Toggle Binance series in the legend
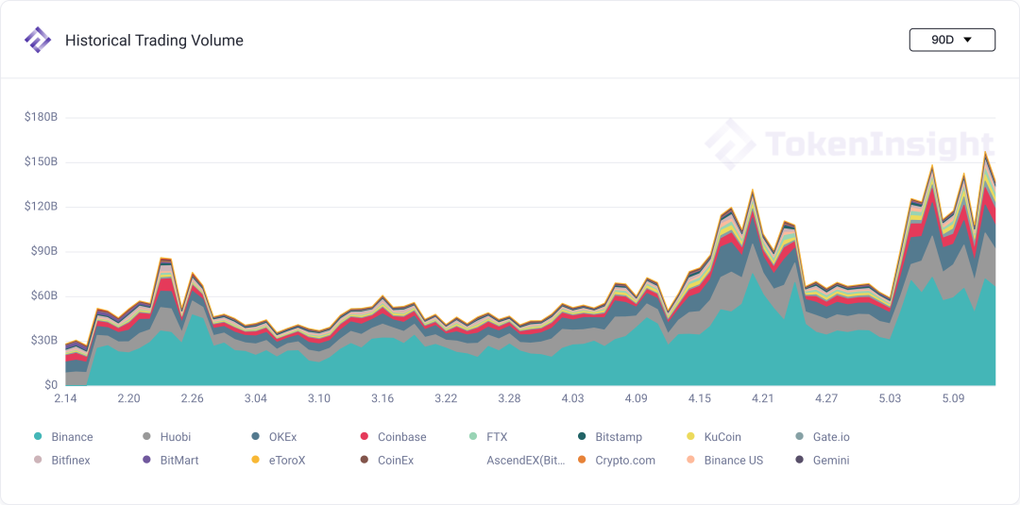Image resolution: width=1020 pixels, height=505 pixels. (x=63, y=437)
